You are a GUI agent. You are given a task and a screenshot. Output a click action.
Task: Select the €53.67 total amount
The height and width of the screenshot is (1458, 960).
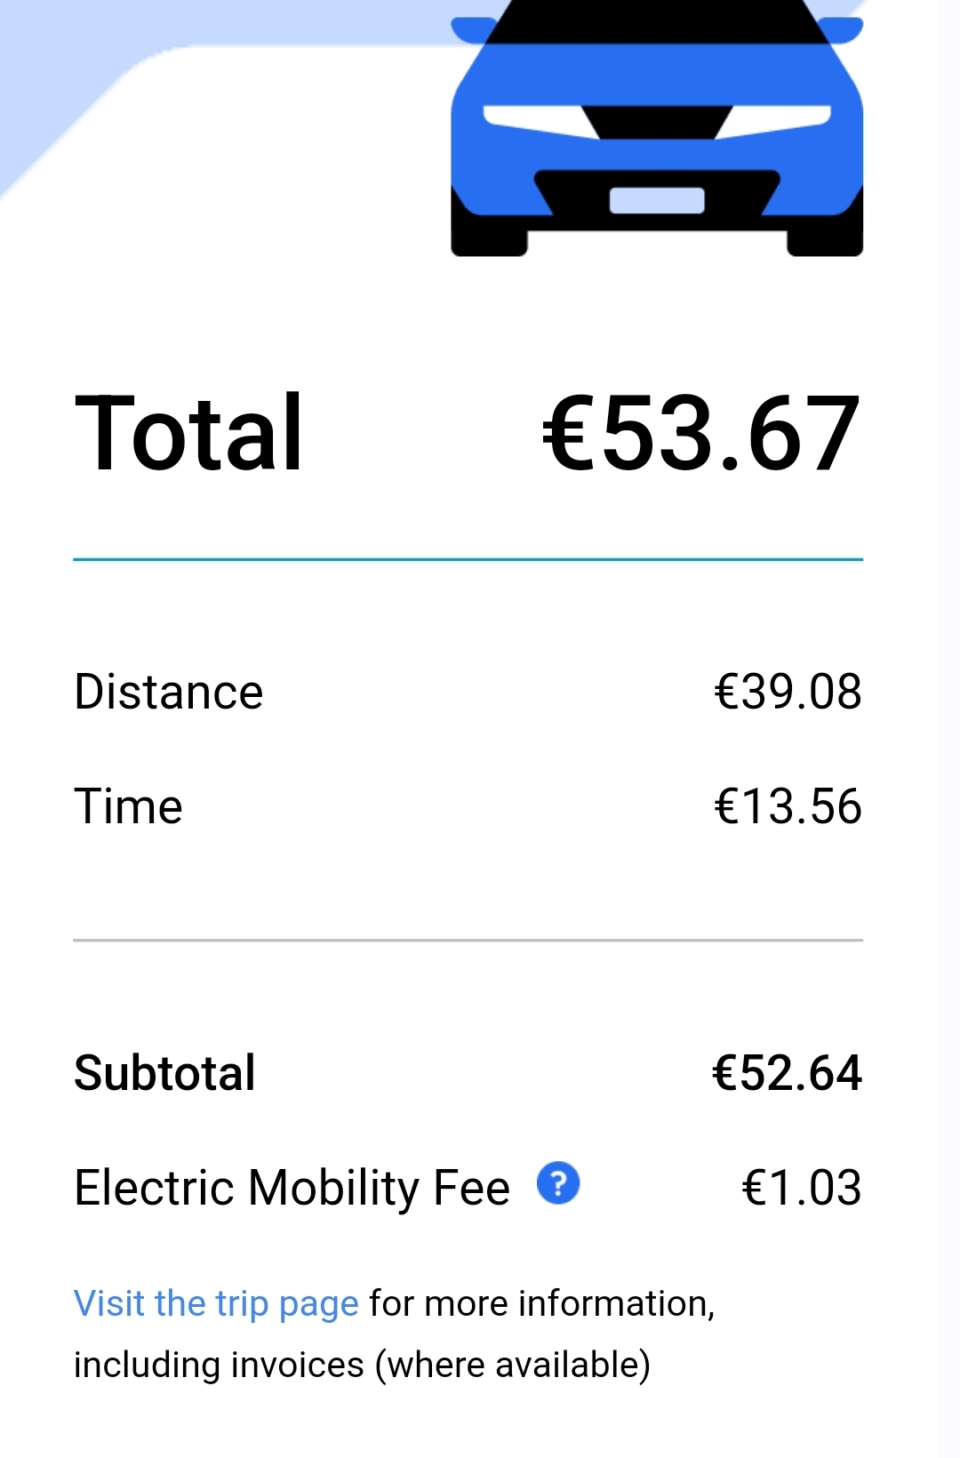click(701, 434)
